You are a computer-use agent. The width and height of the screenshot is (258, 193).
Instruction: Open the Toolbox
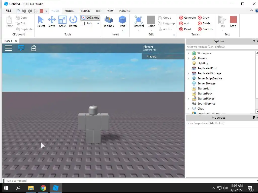pos(109,22)
